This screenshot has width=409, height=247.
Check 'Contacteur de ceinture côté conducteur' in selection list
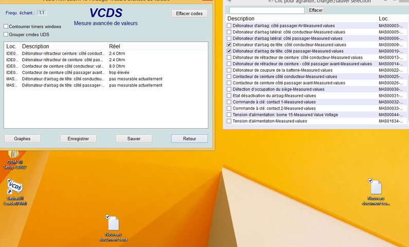[x=229, y=77]
